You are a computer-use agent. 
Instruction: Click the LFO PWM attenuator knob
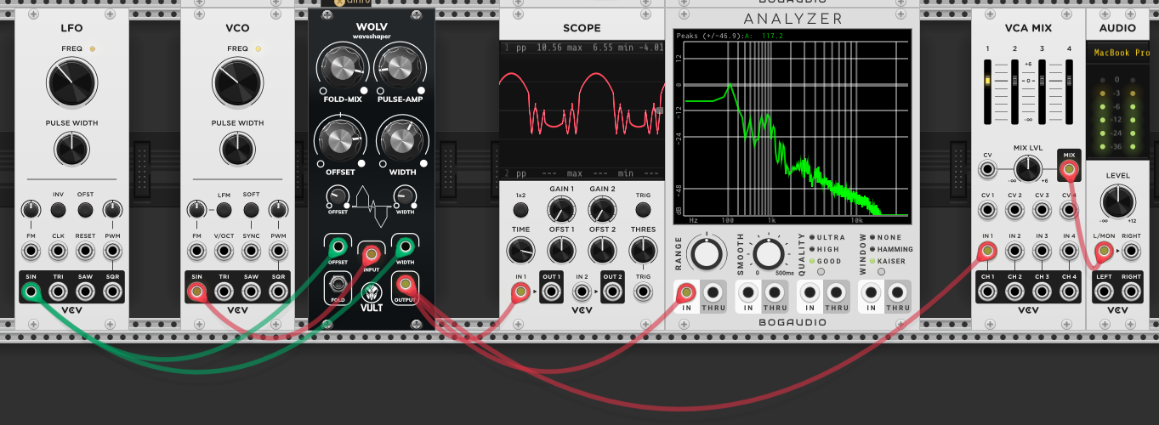click(112, 209)
